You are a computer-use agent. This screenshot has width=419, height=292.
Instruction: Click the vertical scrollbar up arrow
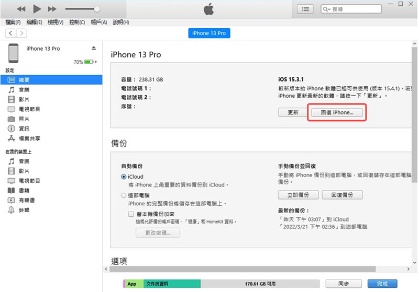click(414, 43)
